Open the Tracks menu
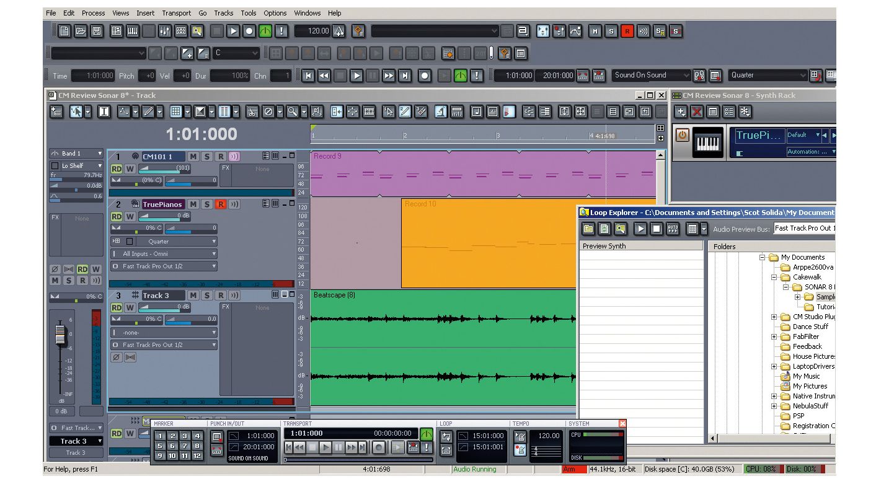Image resolution: width=876 pixels, height=492 pixels. click(224, 13)
